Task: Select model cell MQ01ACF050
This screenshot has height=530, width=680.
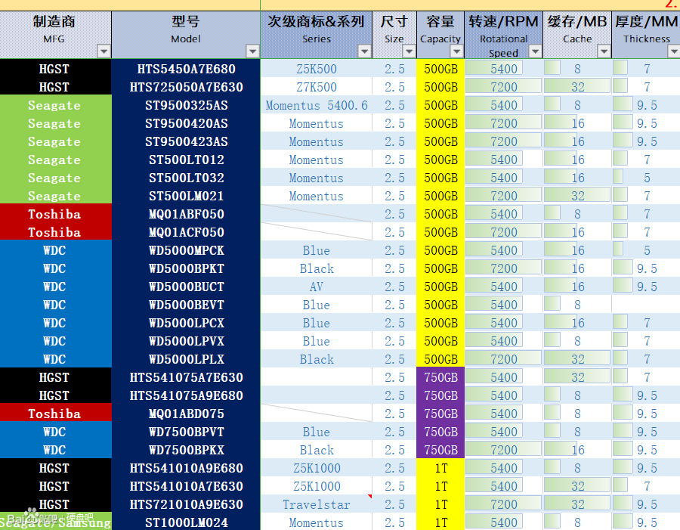Action: [x=186, y=232]
